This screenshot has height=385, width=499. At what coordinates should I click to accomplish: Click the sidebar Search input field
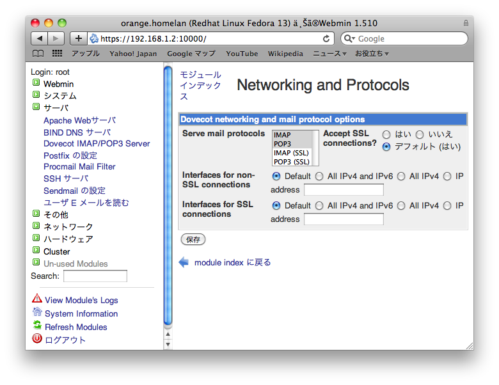tap(95, 276)
